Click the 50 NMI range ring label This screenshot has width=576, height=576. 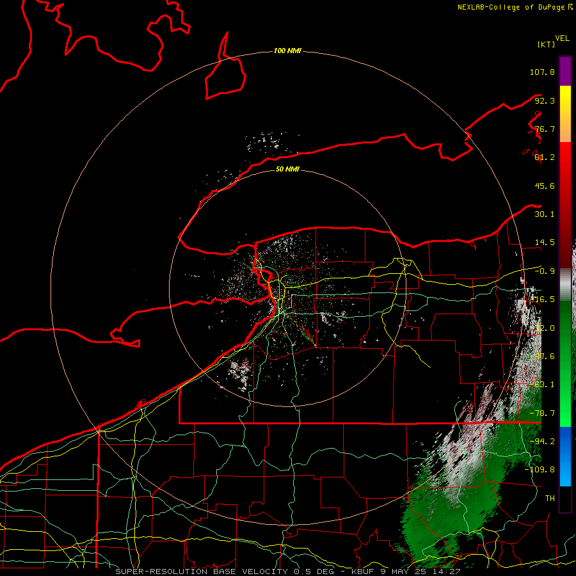click(287, 169)
